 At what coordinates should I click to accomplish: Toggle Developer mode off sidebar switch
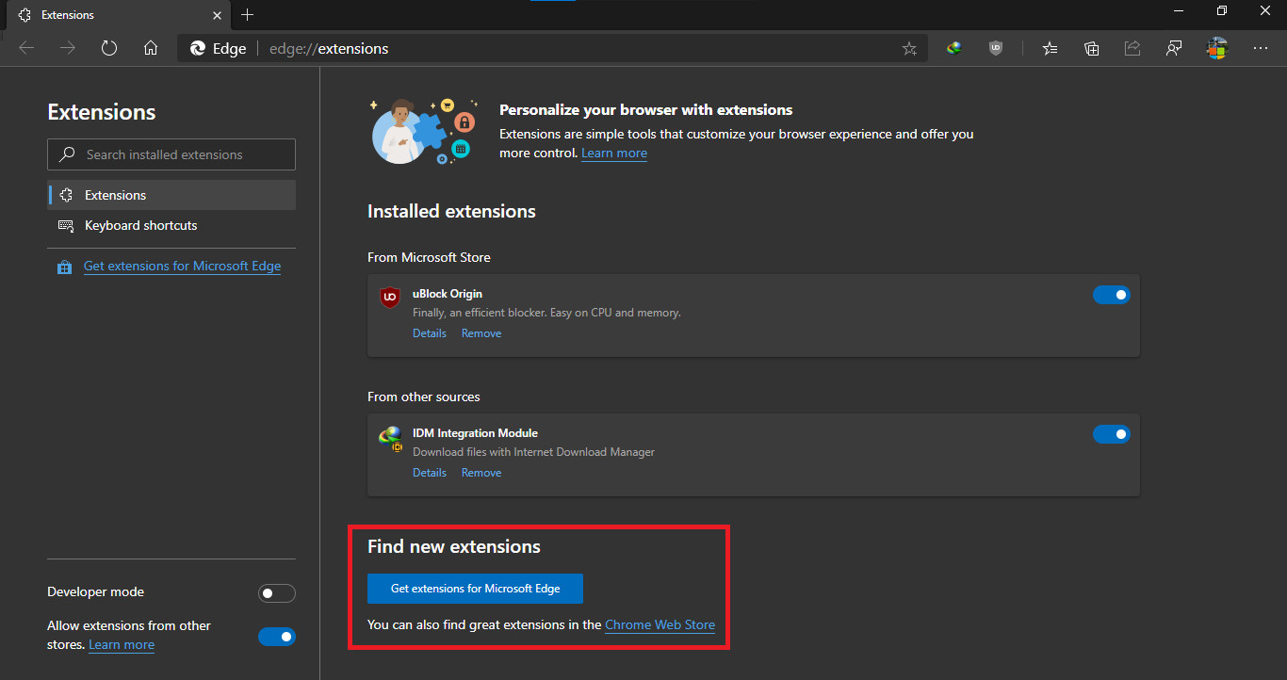point(276,592)
